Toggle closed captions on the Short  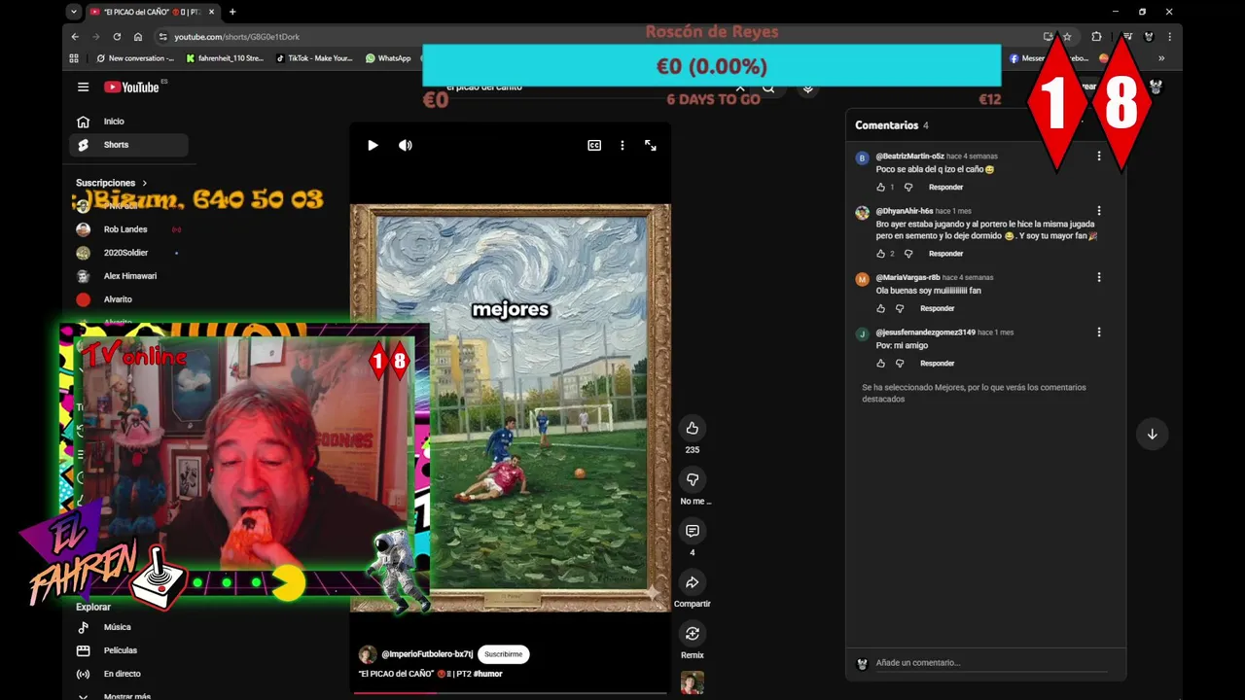coord(594,145)
